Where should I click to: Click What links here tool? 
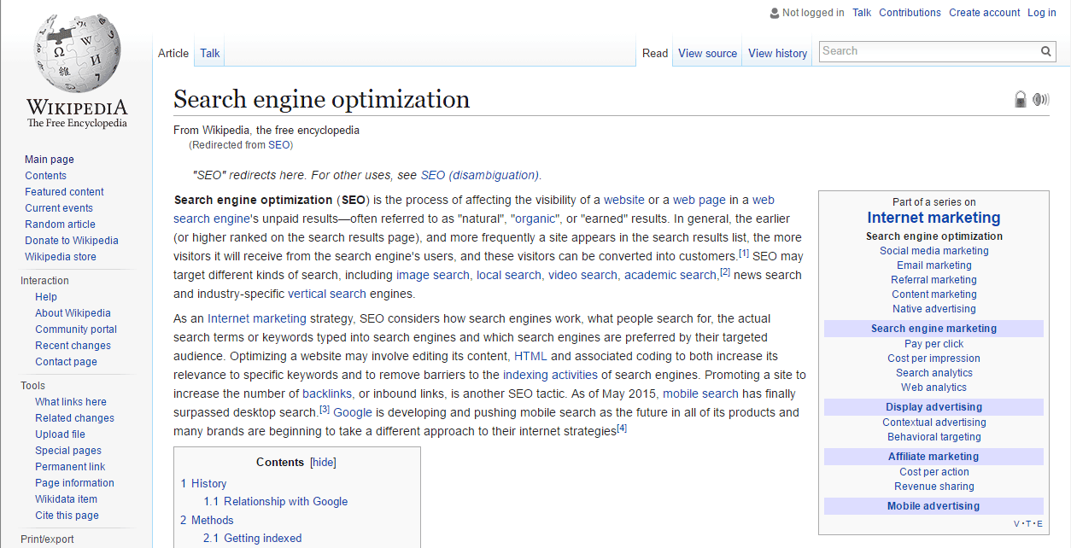tap(71, 402)
